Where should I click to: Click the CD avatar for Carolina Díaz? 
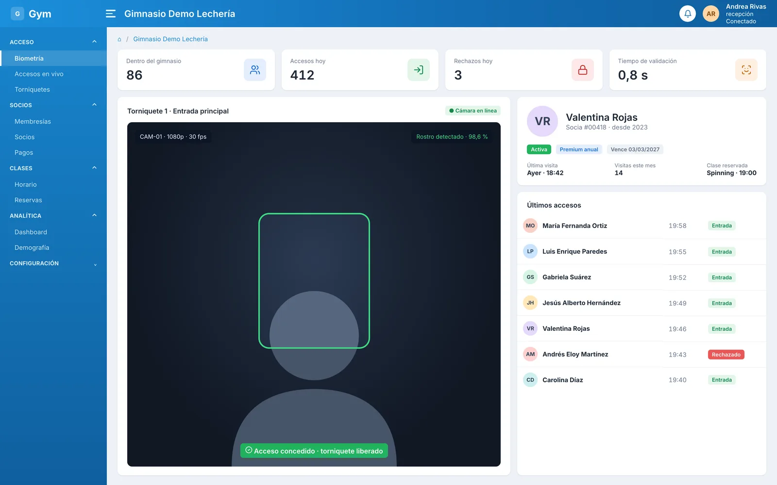(x=530, y=380)
